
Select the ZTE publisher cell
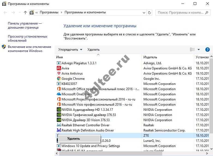tap(146, 136)
